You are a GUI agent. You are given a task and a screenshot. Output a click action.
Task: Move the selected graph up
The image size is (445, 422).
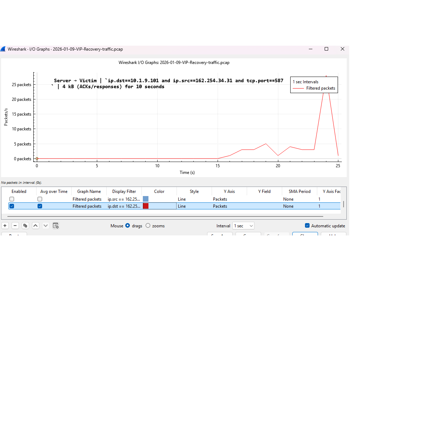point(35,226)
